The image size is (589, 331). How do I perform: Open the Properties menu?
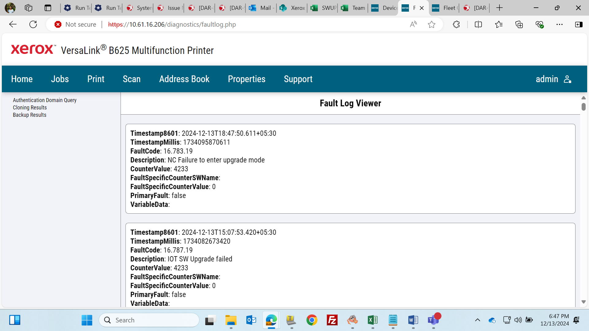[247, 79]
